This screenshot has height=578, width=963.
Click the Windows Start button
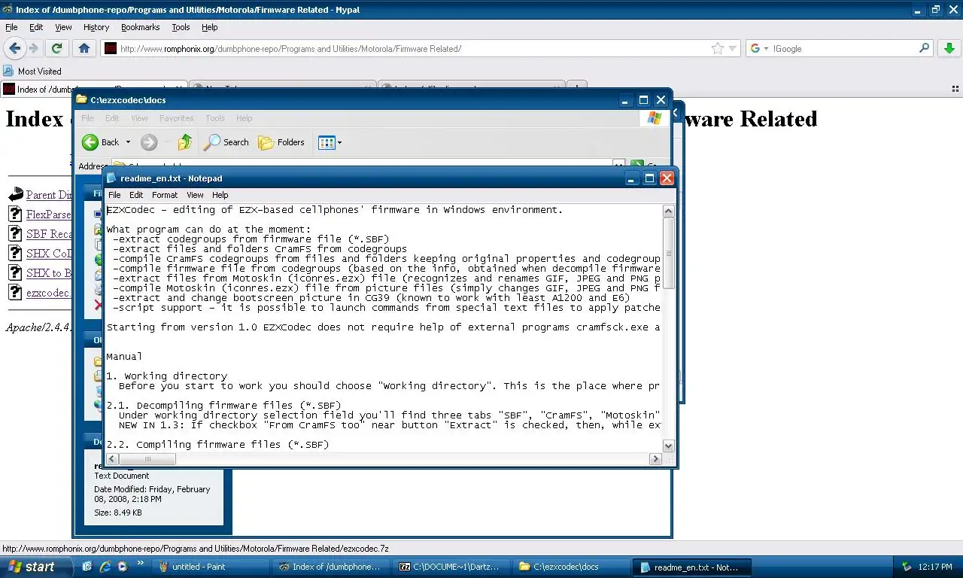pos(36,567)
